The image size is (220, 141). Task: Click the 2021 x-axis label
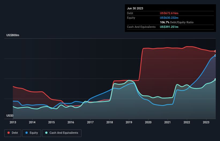click(x=167, y=122)
